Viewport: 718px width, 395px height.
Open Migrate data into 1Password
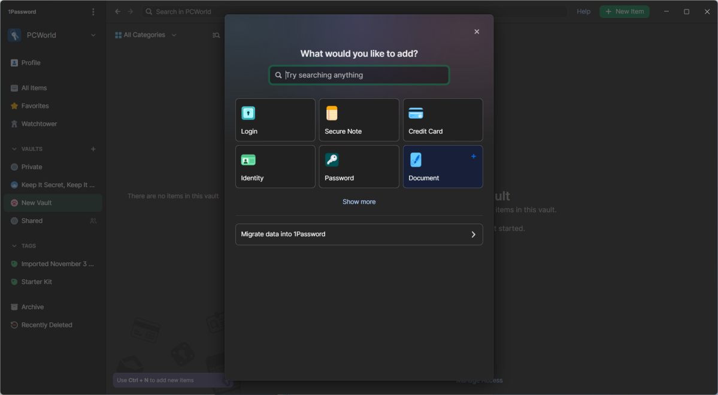359,234
